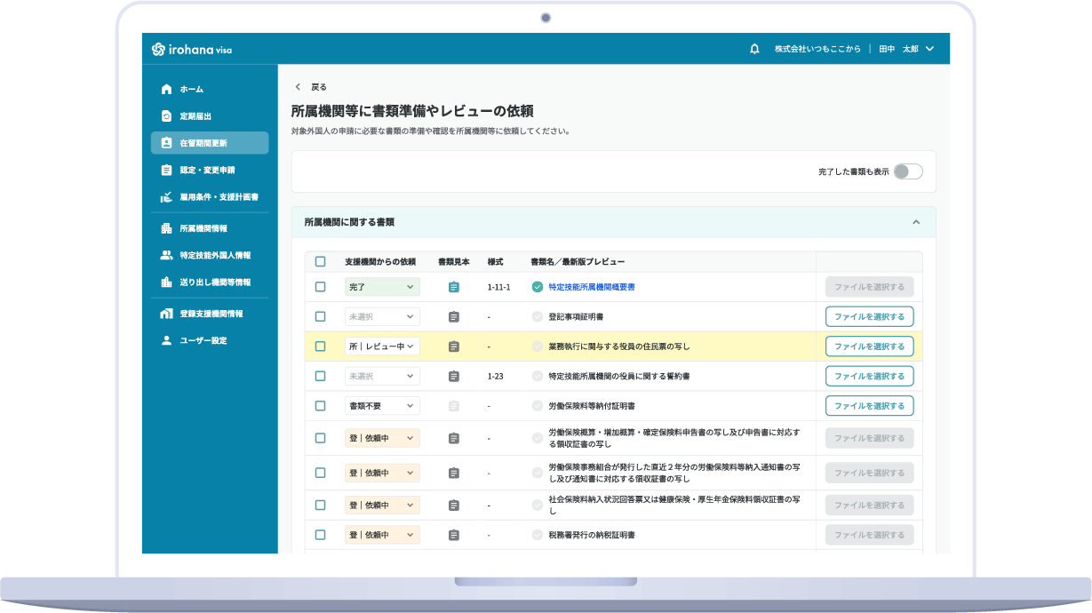The width and height of the screenshot is (1092, 613).
Task: Go to 所属機関情報 in the sidebar
Action: (x=203, y=228)
